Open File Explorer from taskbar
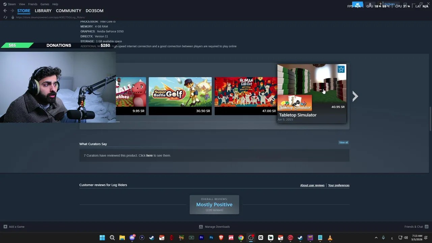The height and width of the screenshot is (243, 432). coord(122,238)
